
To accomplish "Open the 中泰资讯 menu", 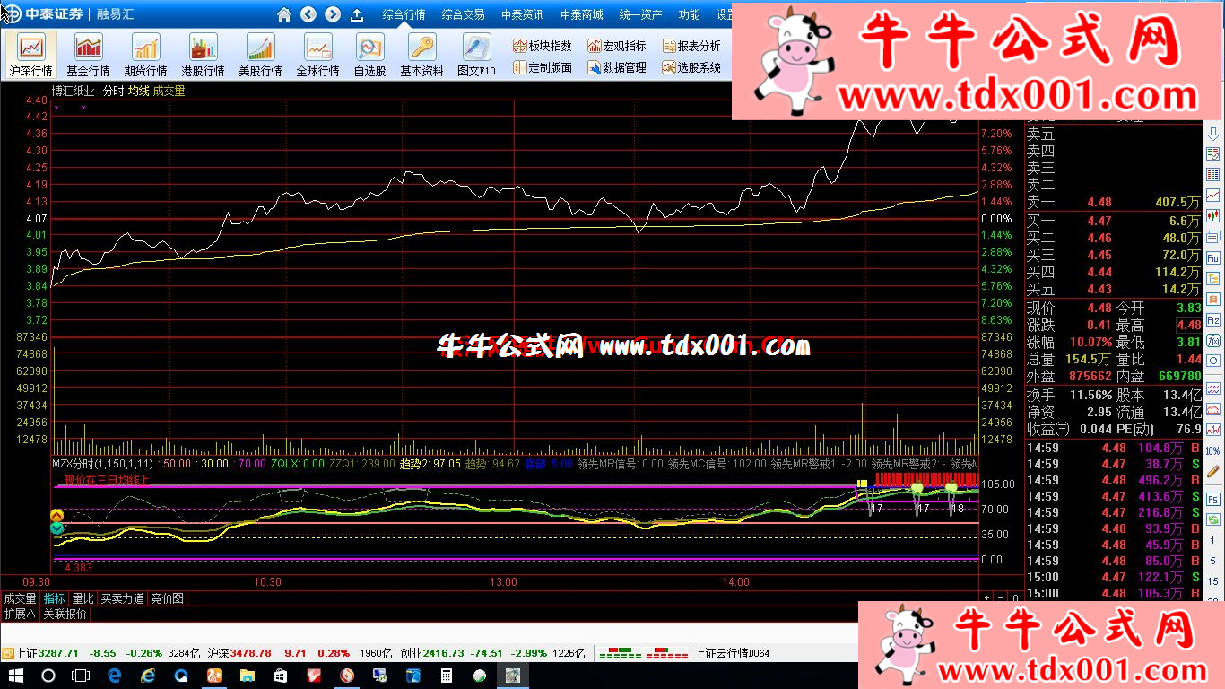I will 522,14.
